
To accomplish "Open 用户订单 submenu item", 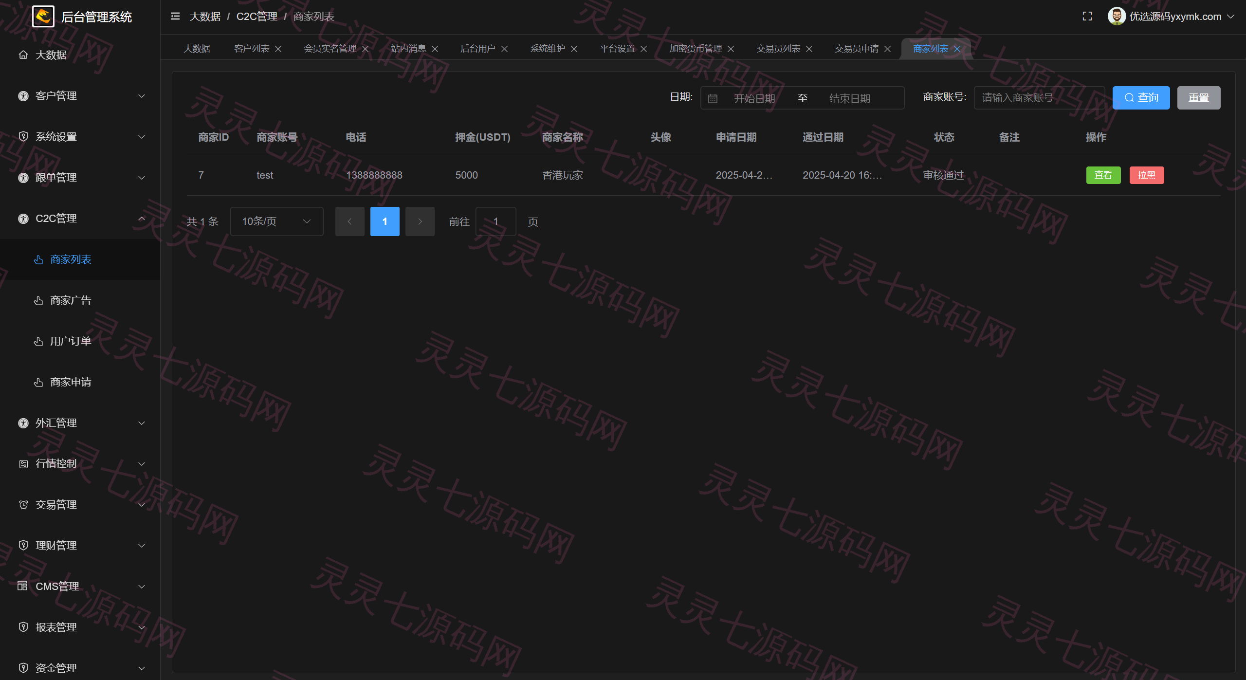I will pos(80,341).
